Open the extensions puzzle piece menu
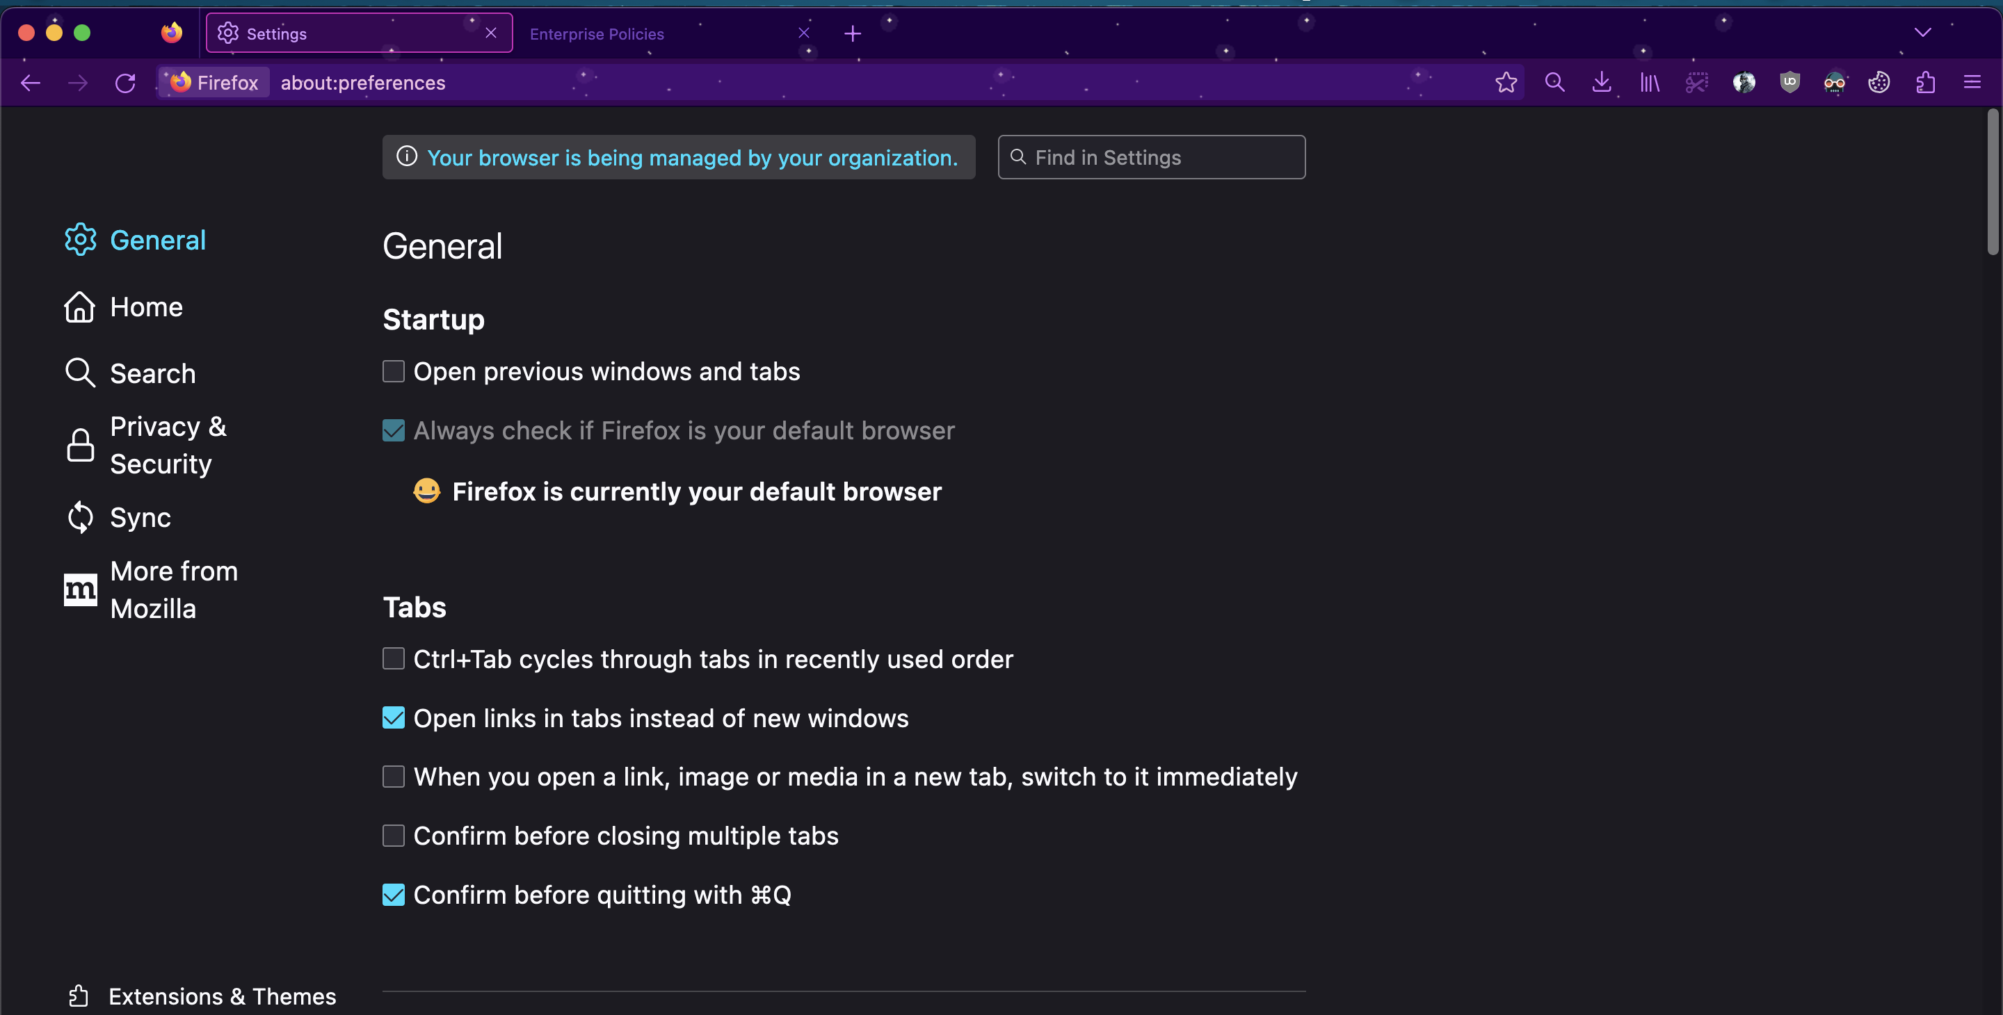Screen dimensions: 2003x1015 (x=1925, y=82)
